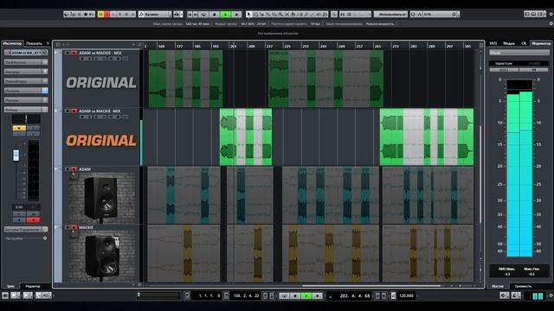
Task: Switch to the Показать tab
Action: (35, 43)
